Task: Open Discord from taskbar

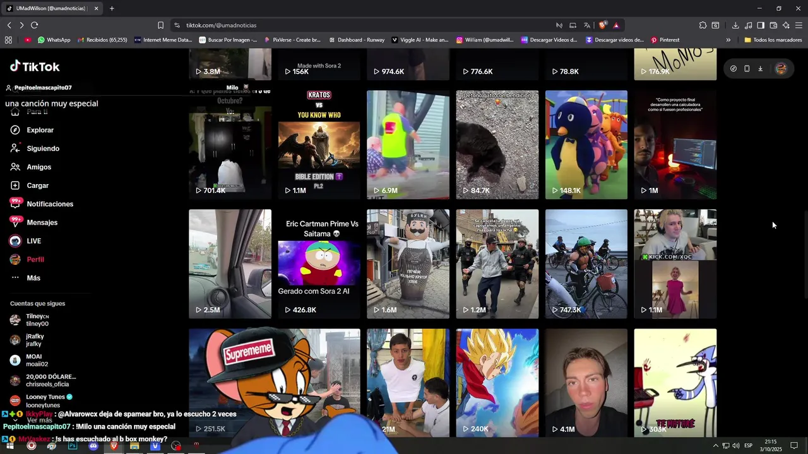Action: [93, 446]
